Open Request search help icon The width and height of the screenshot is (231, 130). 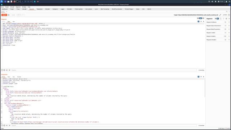[2, 70]
